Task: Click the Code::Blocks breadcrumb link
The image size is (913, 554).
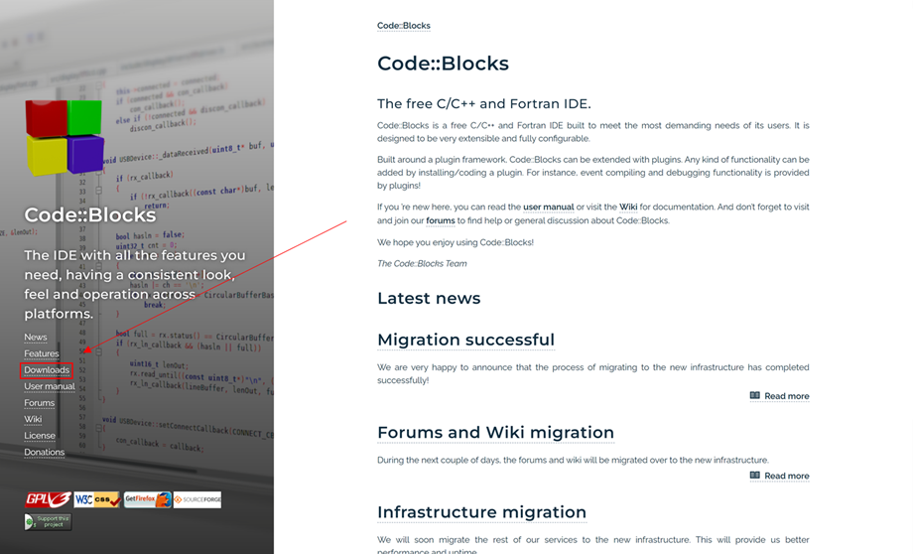Action: pyautogui.click(x=404, y=26)
